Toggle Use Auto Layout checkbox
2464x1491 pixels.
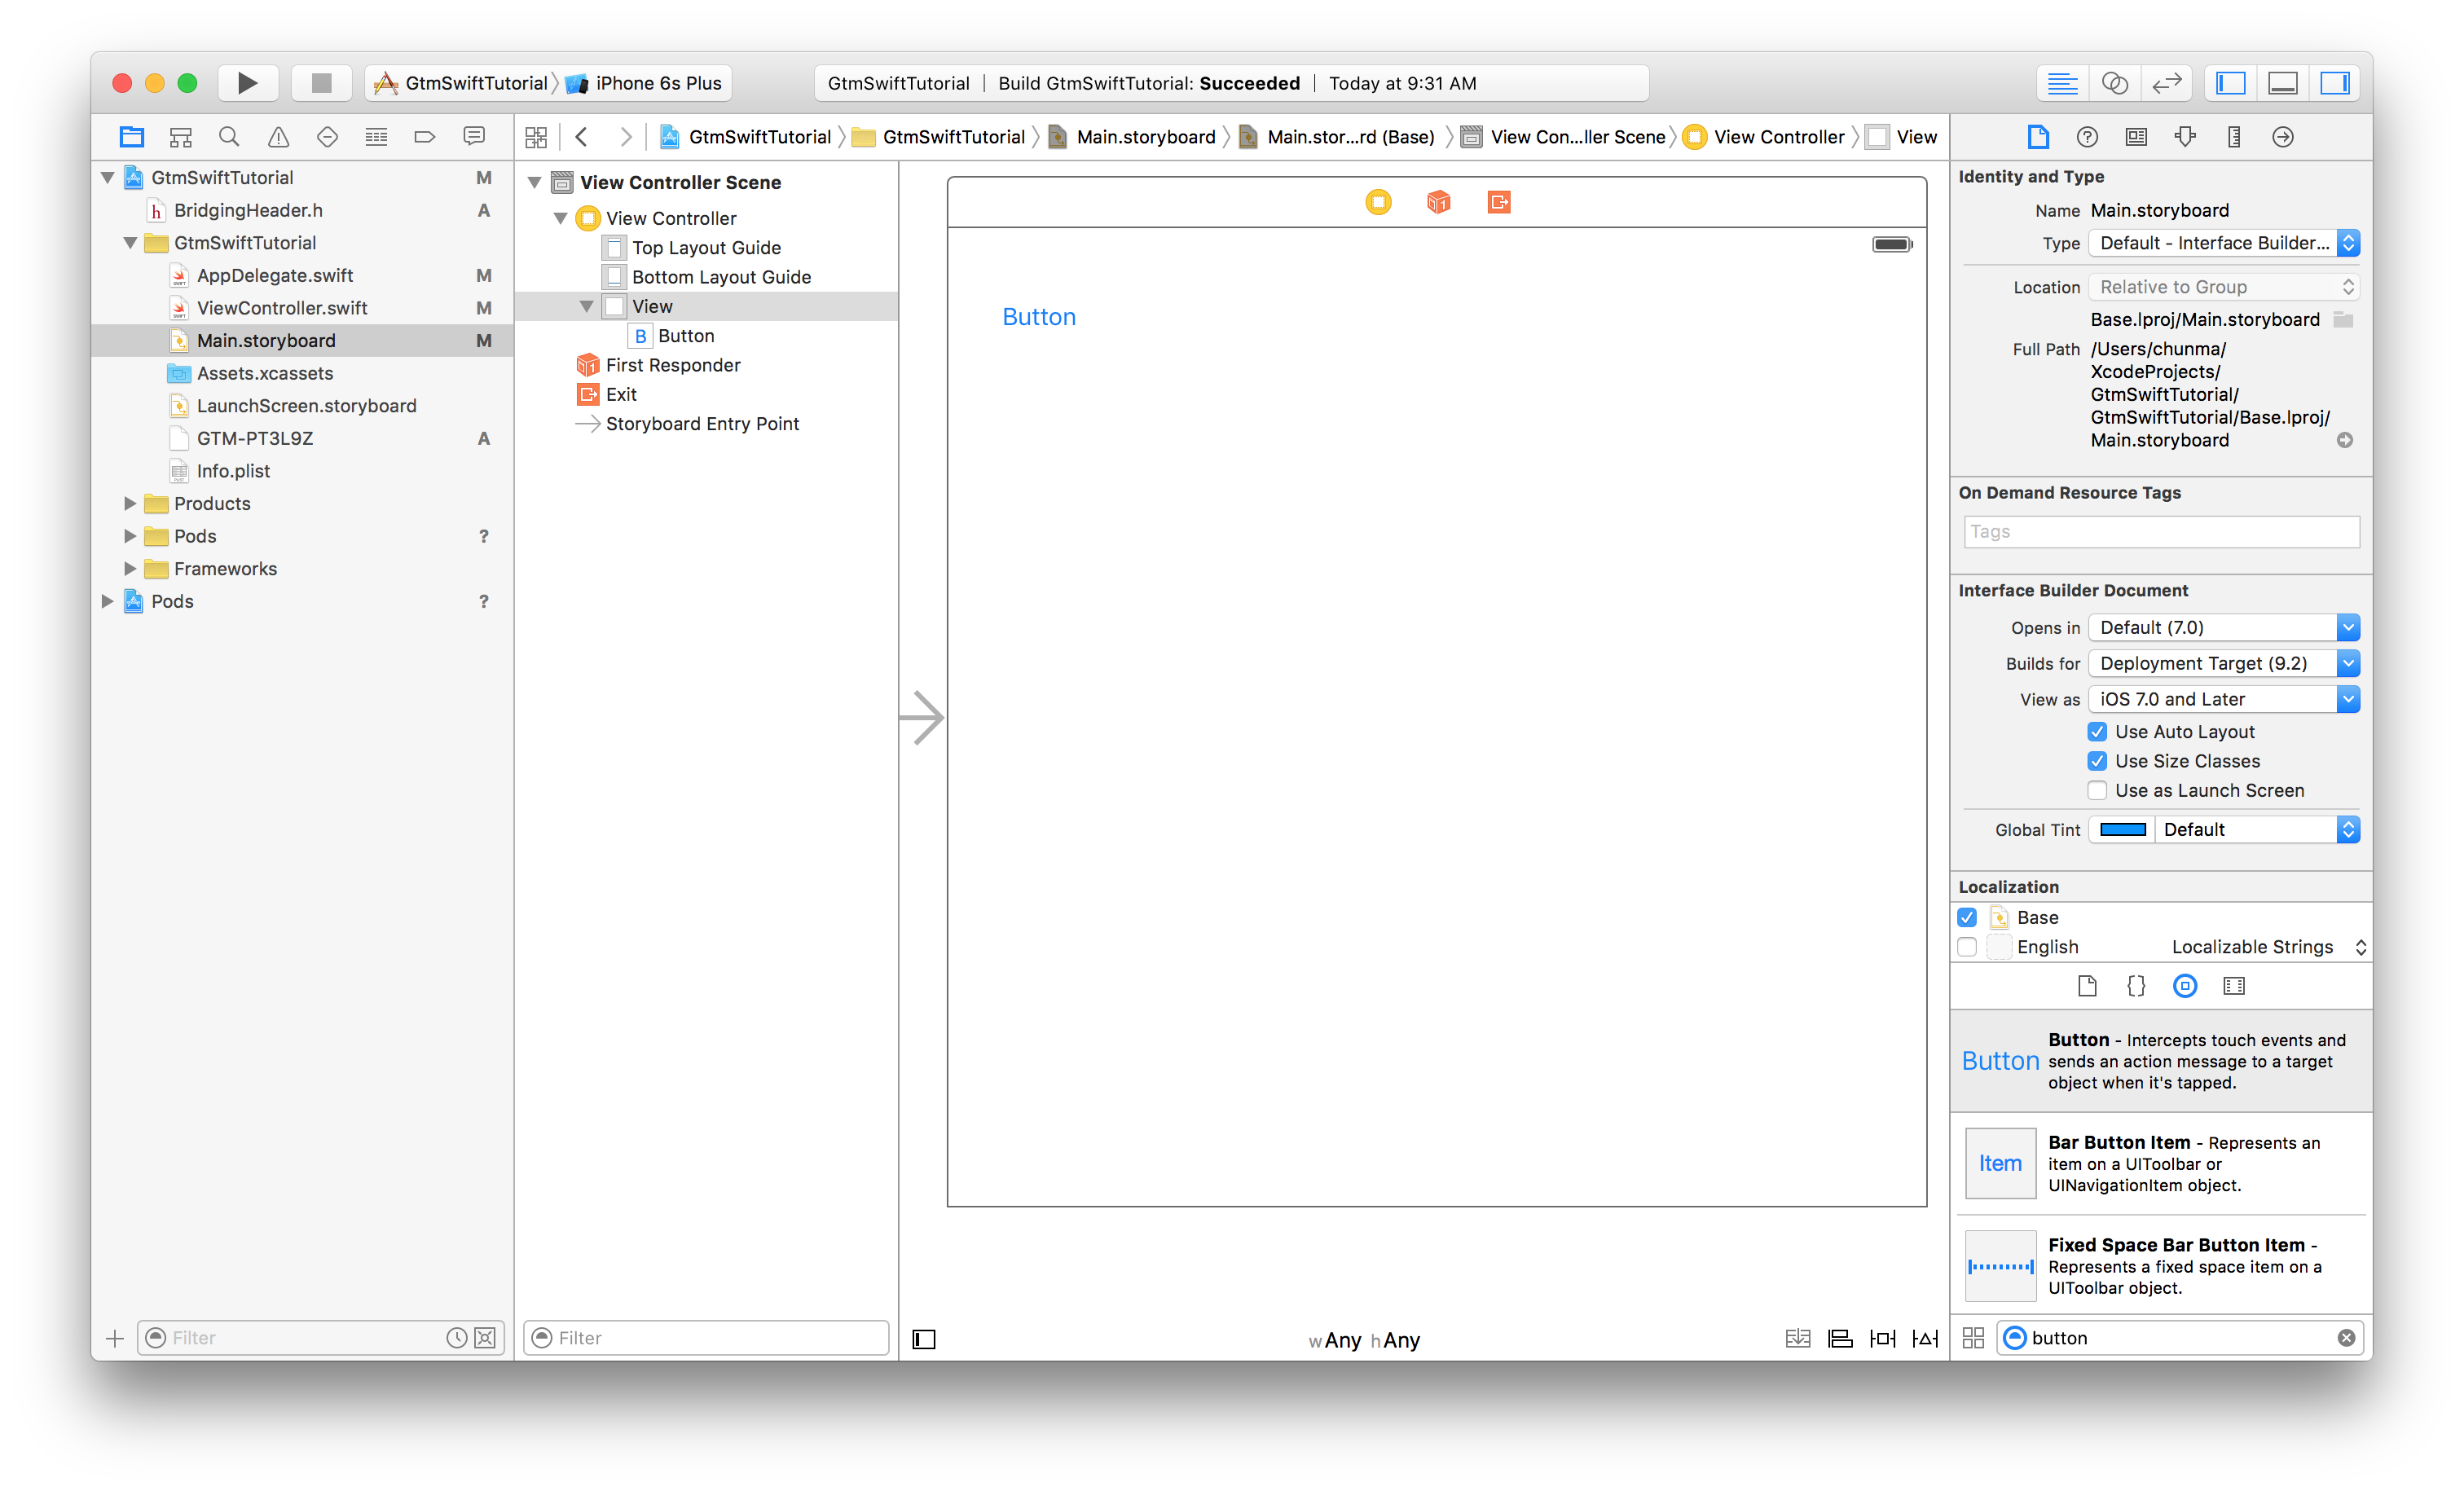coord(2097,731)
